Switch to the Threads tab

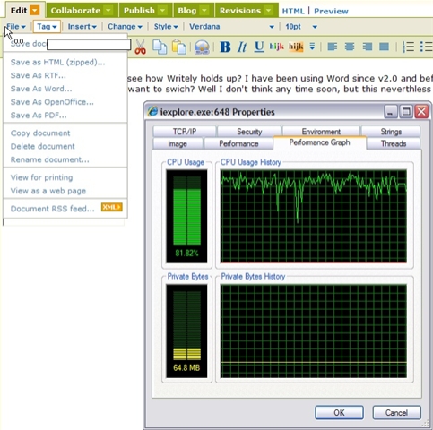(x=394, y=143)
